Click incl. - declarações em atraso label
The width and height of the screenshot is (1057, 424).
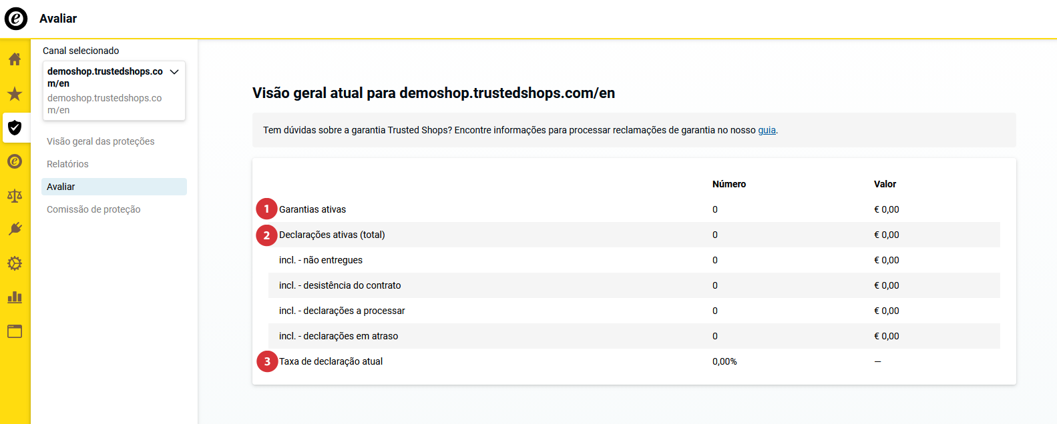339,336
